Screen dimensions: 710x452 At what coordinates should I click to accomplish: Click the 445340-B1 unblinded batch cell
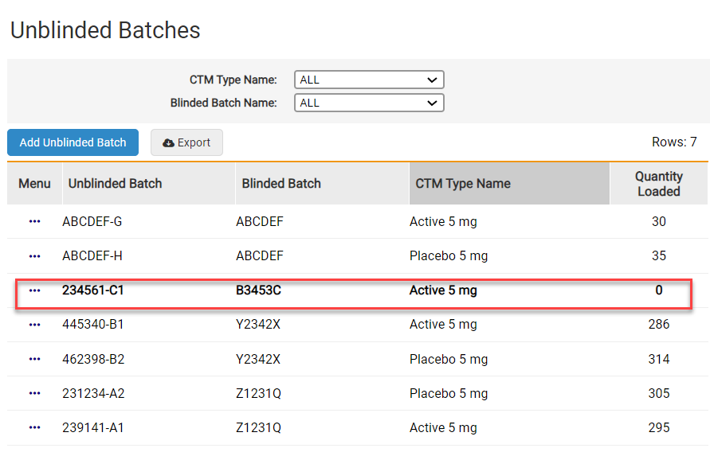click(x=93, y=325)
